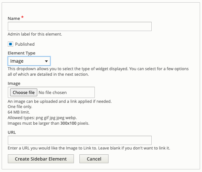Click the Element Type label

point(22,53)
